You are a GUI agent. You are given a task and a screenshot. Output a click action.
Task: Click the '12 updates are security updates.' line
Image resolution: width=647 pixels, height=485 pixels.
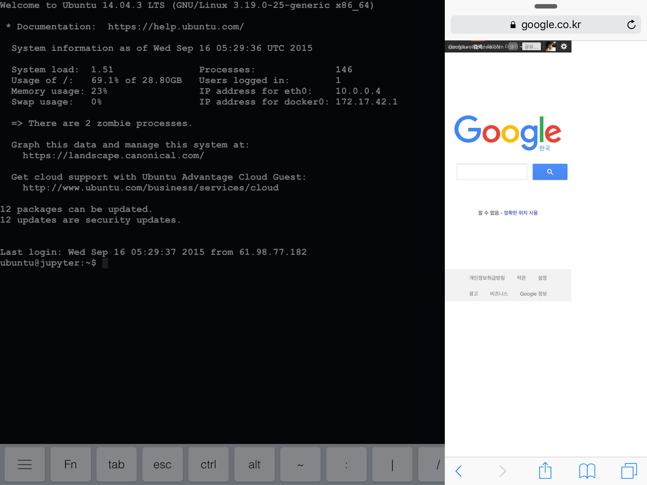click(91, 220)
